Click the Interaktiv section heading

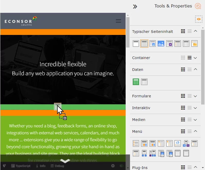141,108
